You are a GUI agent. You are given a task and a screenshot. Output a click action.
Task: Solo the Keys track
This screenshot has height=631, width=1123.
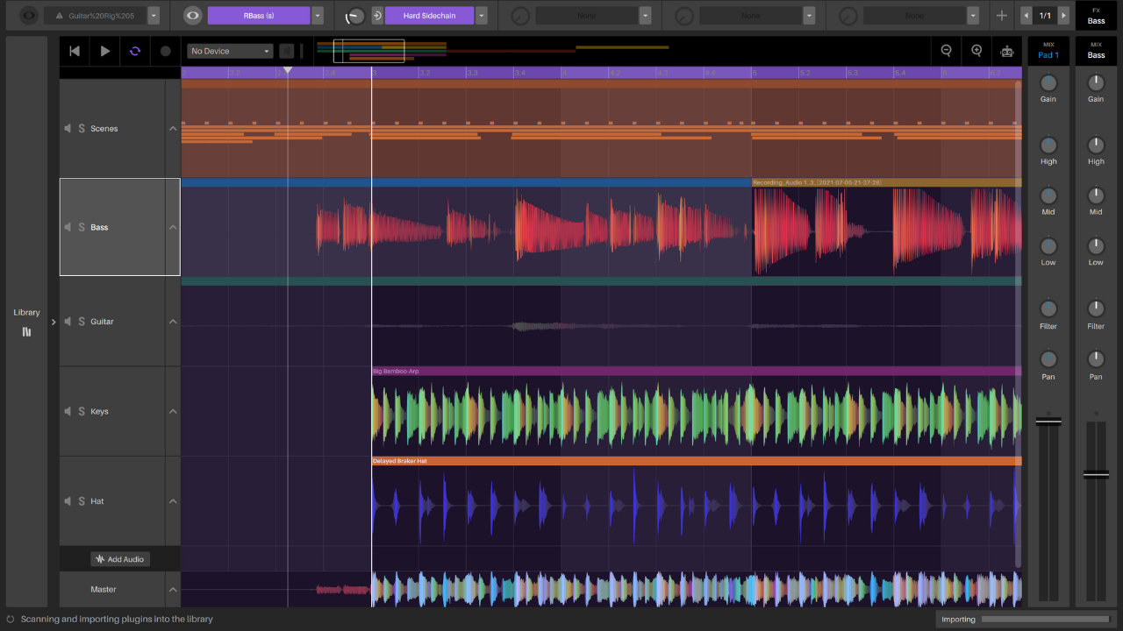(82, 411)
